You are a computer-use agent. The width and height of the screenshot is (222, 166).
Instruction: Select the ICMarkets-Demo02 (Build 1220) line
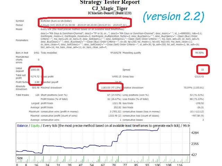click(110, 13)
